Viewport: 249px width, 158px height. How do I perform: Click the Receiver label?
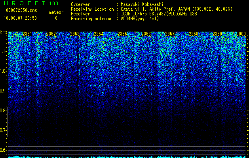click(x=80, y=14)
